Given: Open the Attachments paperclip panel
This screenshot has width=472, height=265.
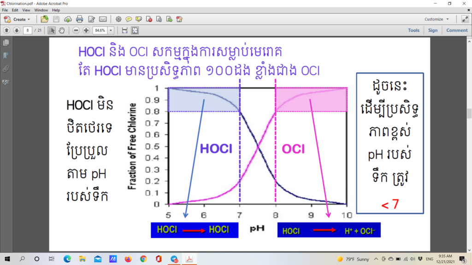Looking at the screenshot, I should click(6, 69).
